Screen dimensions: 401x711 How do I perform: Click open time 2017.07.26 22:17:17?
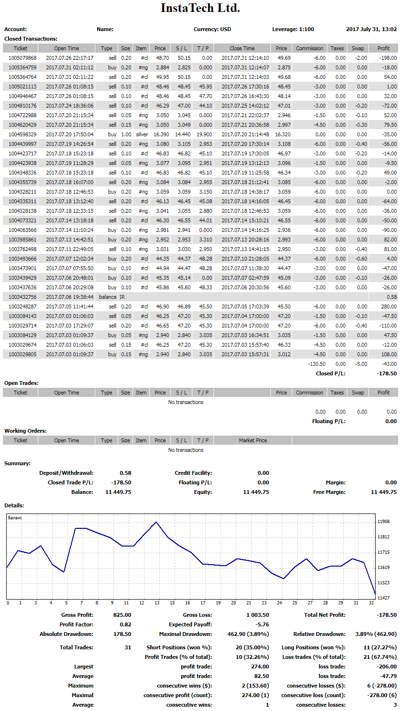(70, 58)
